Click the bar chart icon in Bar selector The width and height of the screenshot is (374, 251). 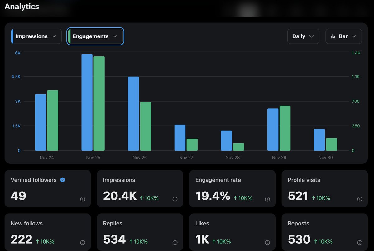pyautogui.click(x=333, y=36)
